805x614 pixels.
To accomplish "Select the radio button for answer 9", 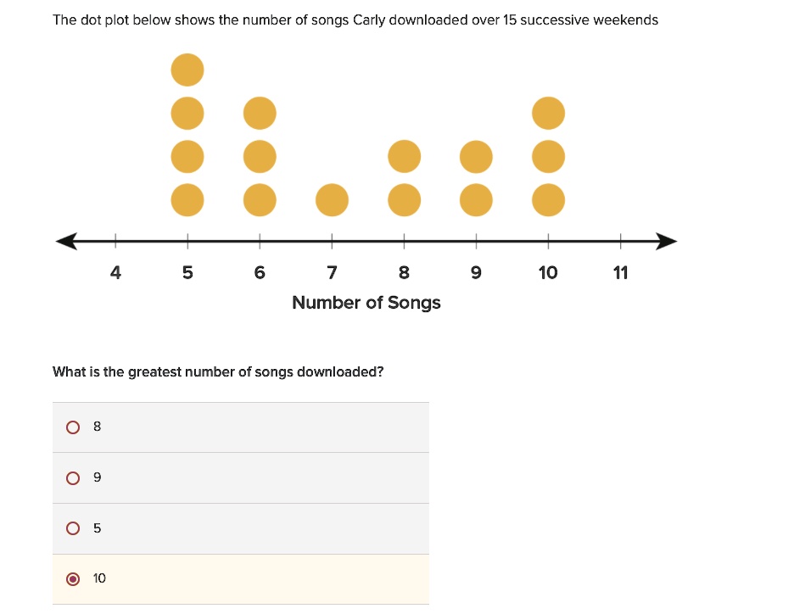I will 73,477.
